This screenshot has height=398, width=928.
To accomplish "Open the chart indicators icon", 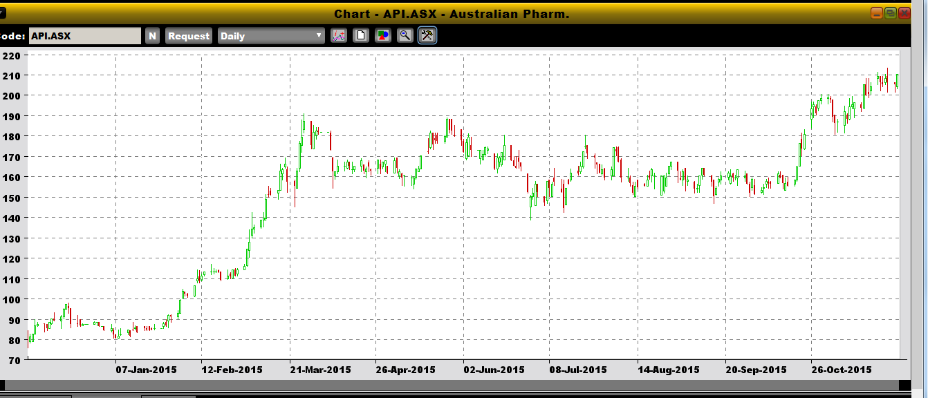I will pyautogui.click(x=338, y=36).
